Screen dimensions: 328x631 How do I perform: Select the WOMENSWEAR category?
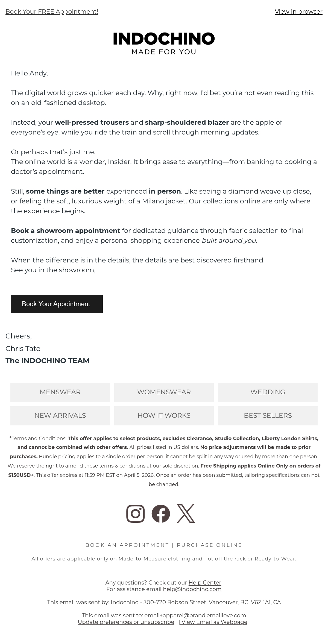(164, 392)
